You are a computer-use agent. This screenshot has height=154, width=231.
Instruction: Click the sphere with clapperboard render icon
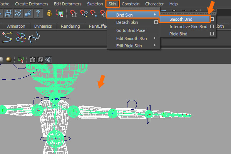tap(28, 13)
